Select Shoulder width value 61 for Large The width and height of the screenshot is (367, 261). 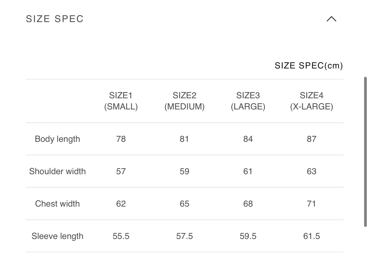[x=248, y=171]
